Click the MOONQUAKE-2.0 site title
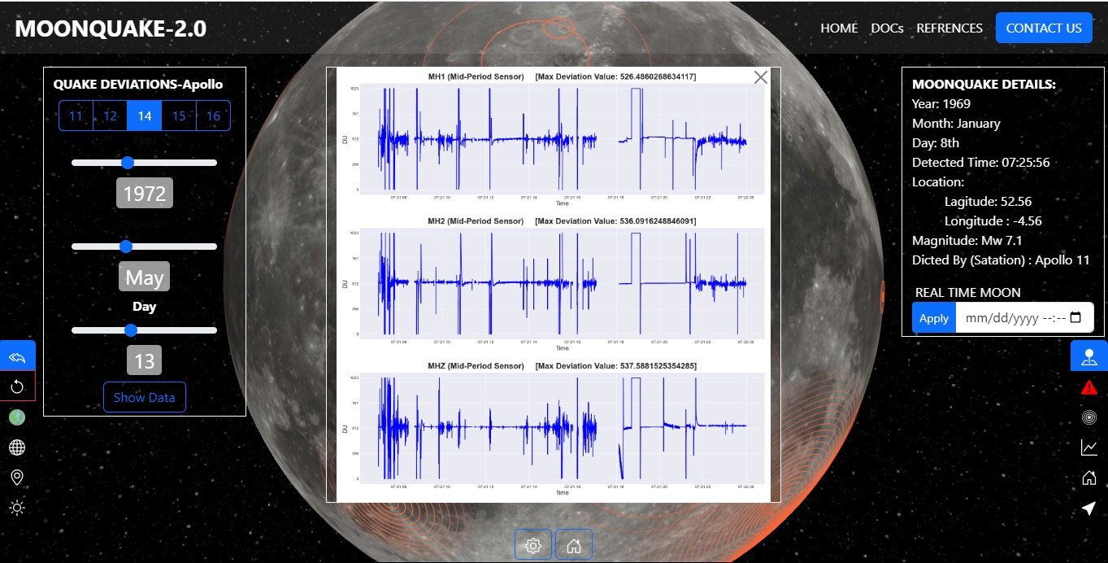The height and width of the screenshot is (563, 1108). pos(111,28)
